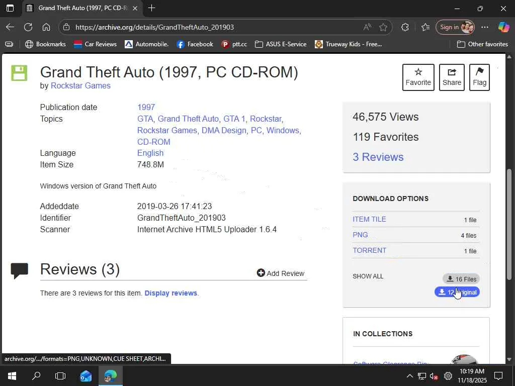Open the CD-ROM topic link

(x=154, y=142)
